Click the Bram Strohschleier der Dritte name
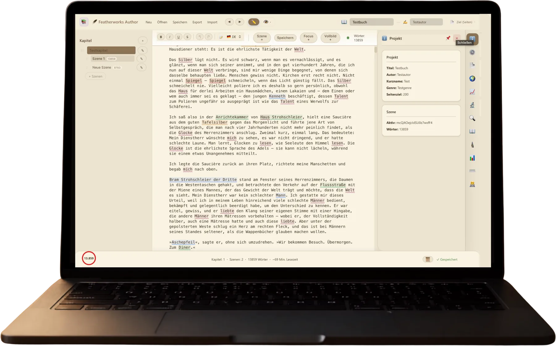Image resolution: width=556 pixels, height=346 pixels. pyautogui.click(x=203, y=180)
